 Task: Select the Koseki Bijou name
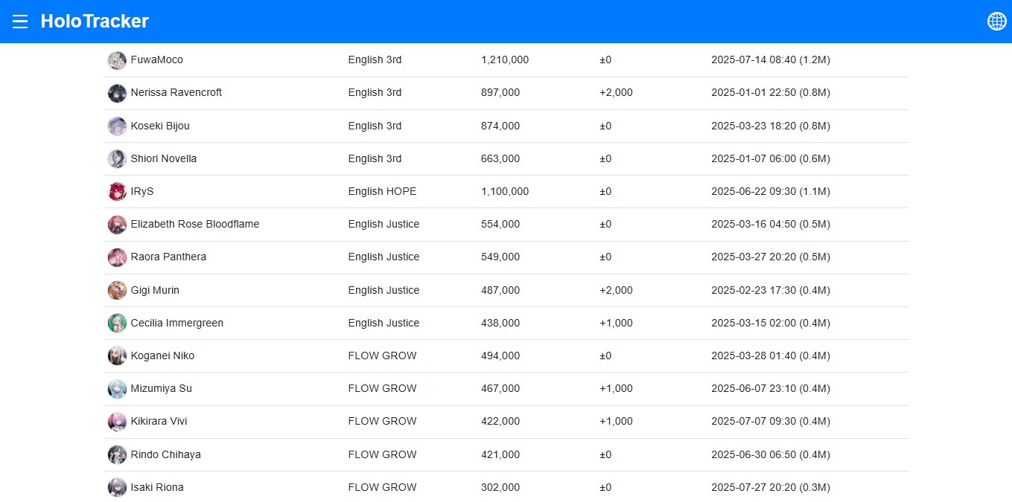click(160, 126)
